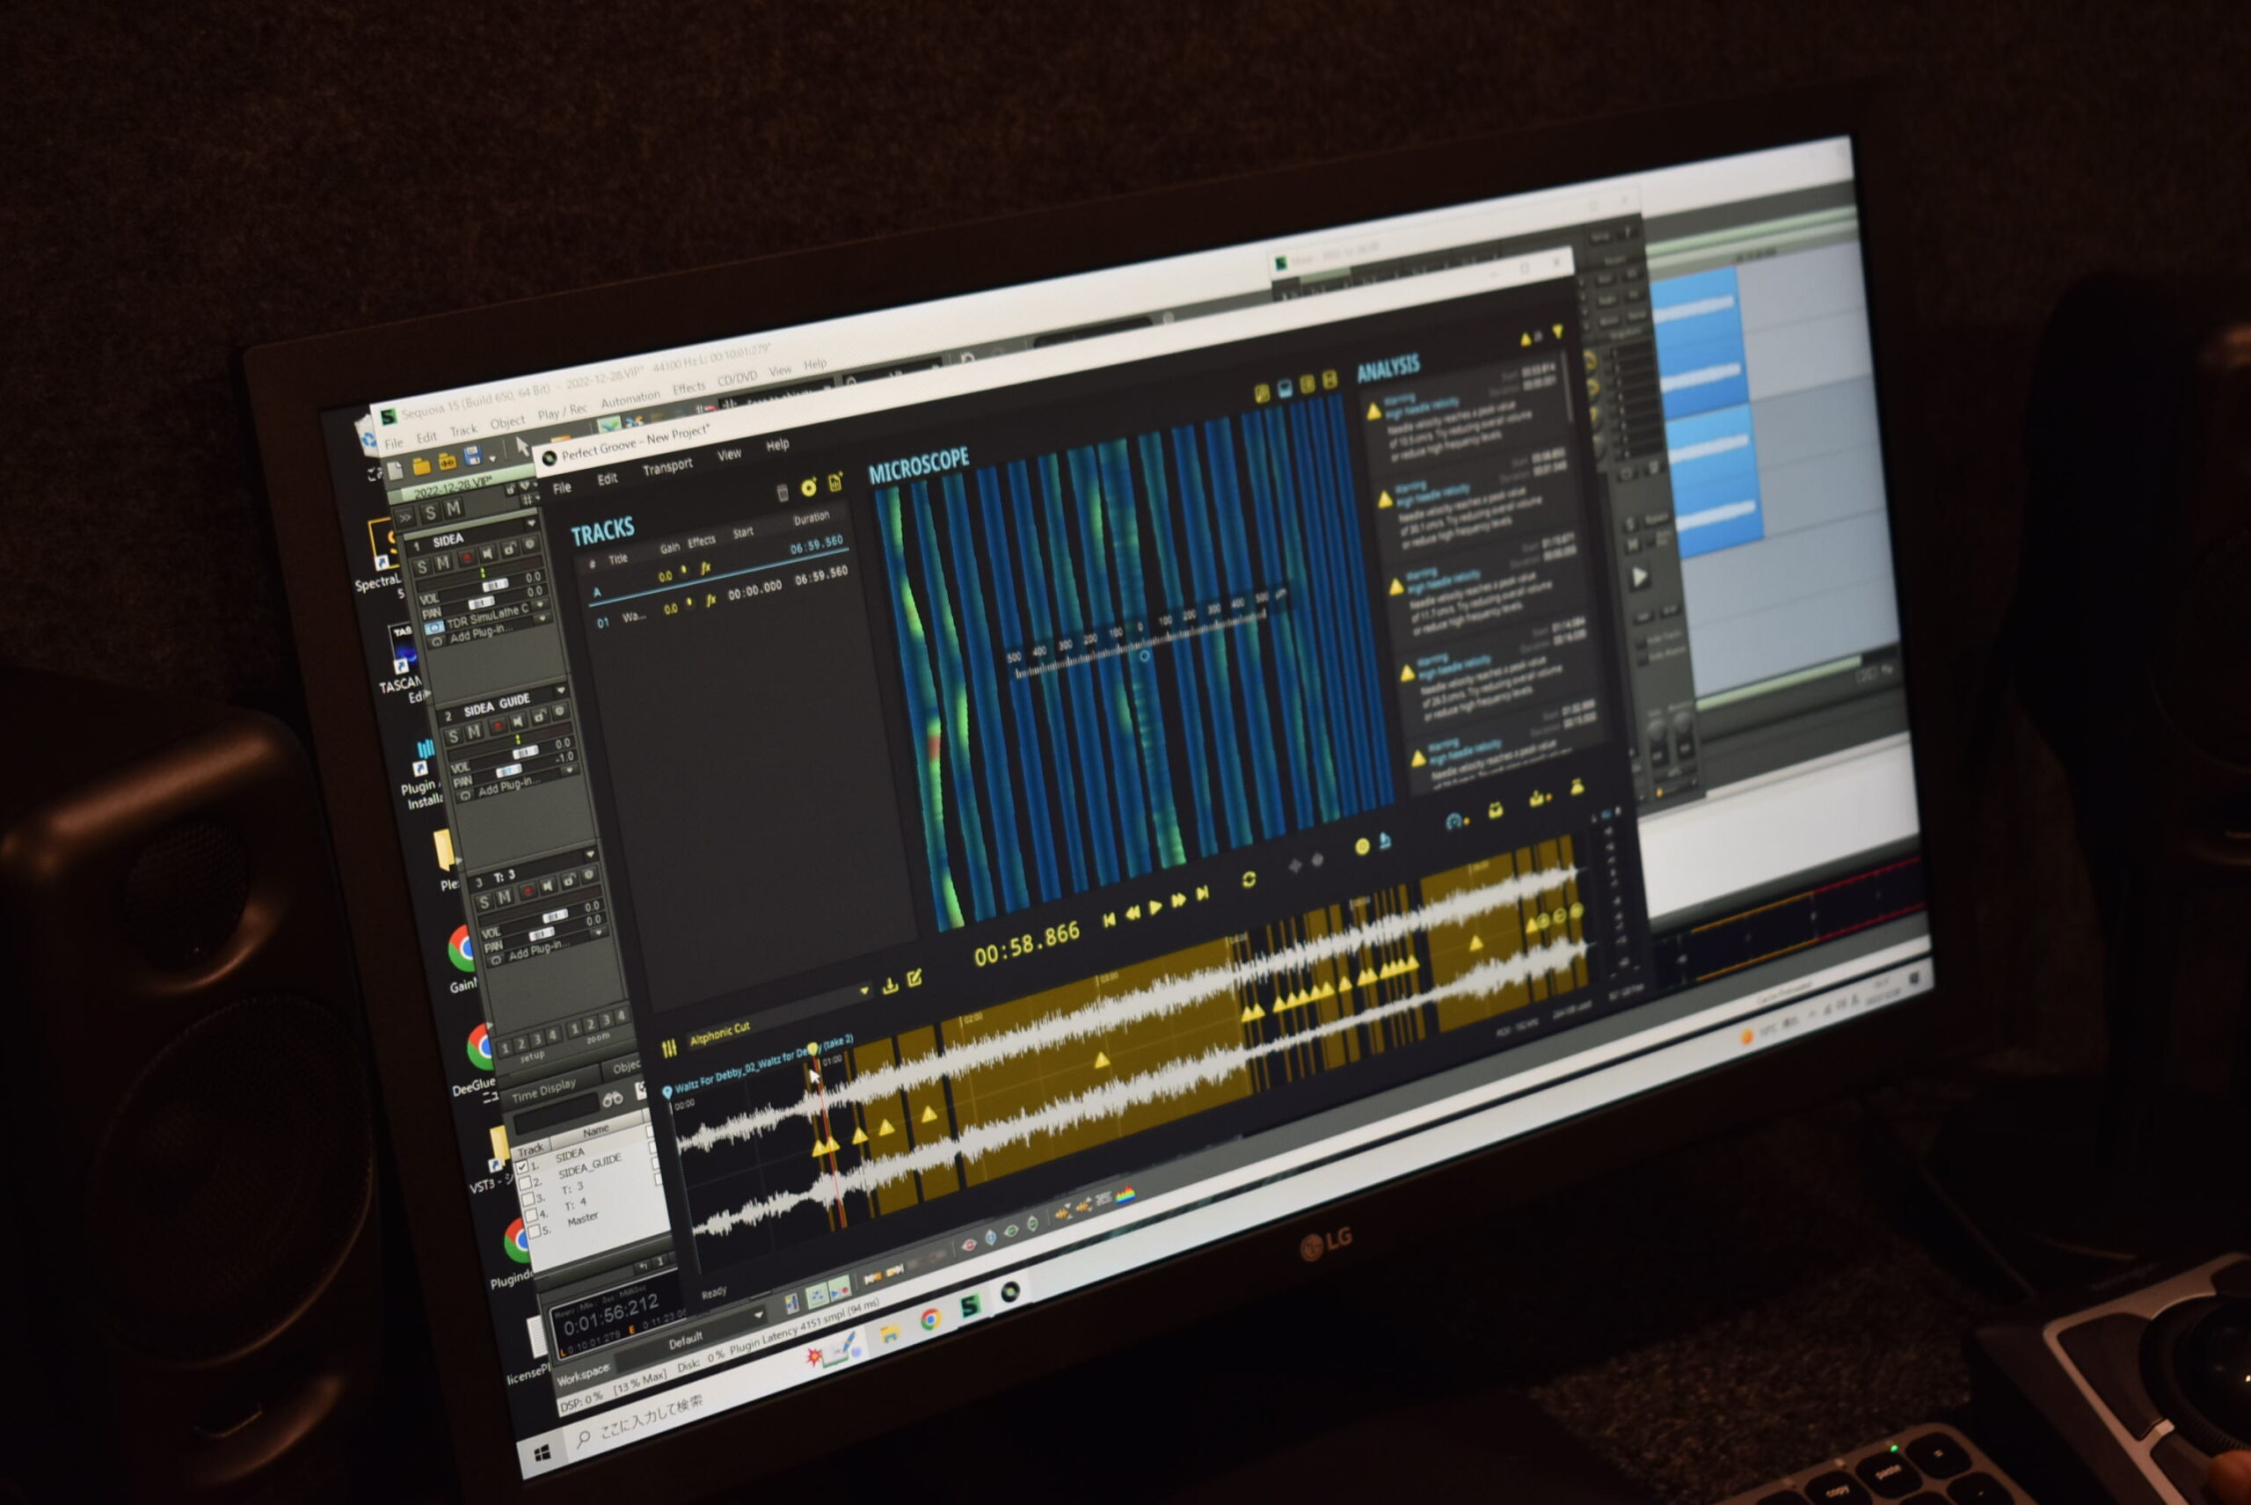Click the Chrome icon on the Windows taskbar
Image resolution: width=2251 pixels, height=1505 pixels.
click(x=929, y=1319)
